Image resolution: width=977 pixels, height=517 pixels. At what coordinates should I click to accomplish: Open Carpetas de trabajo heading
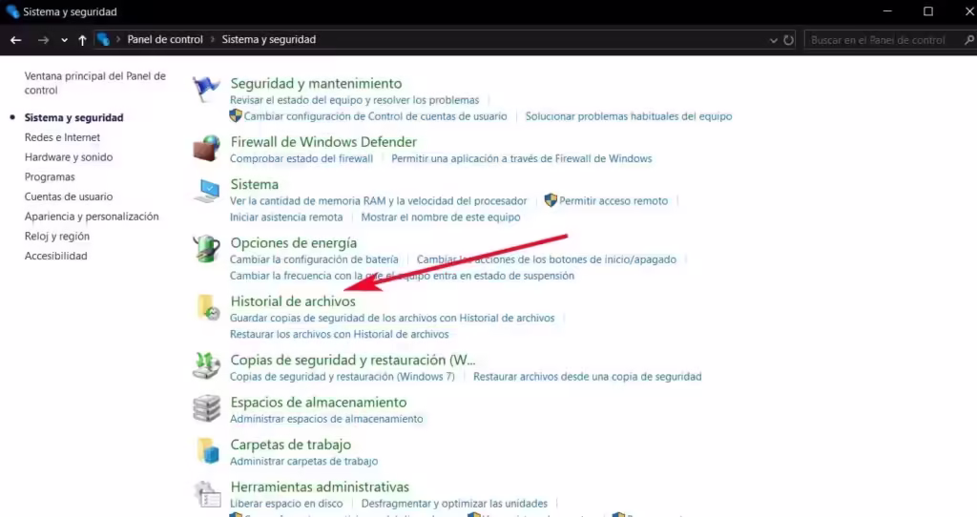(x=290, y=445)
